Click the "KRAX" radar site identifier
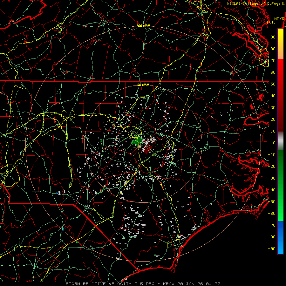Image resolution: width=286 pixels, height=286 pixels. tap(168, 284)
